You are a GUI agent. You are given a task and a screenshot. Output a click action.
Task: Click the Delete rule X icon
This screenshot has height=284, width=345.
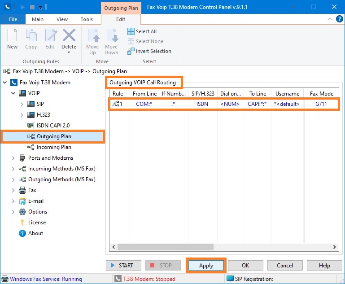click(x=69, y=35)
